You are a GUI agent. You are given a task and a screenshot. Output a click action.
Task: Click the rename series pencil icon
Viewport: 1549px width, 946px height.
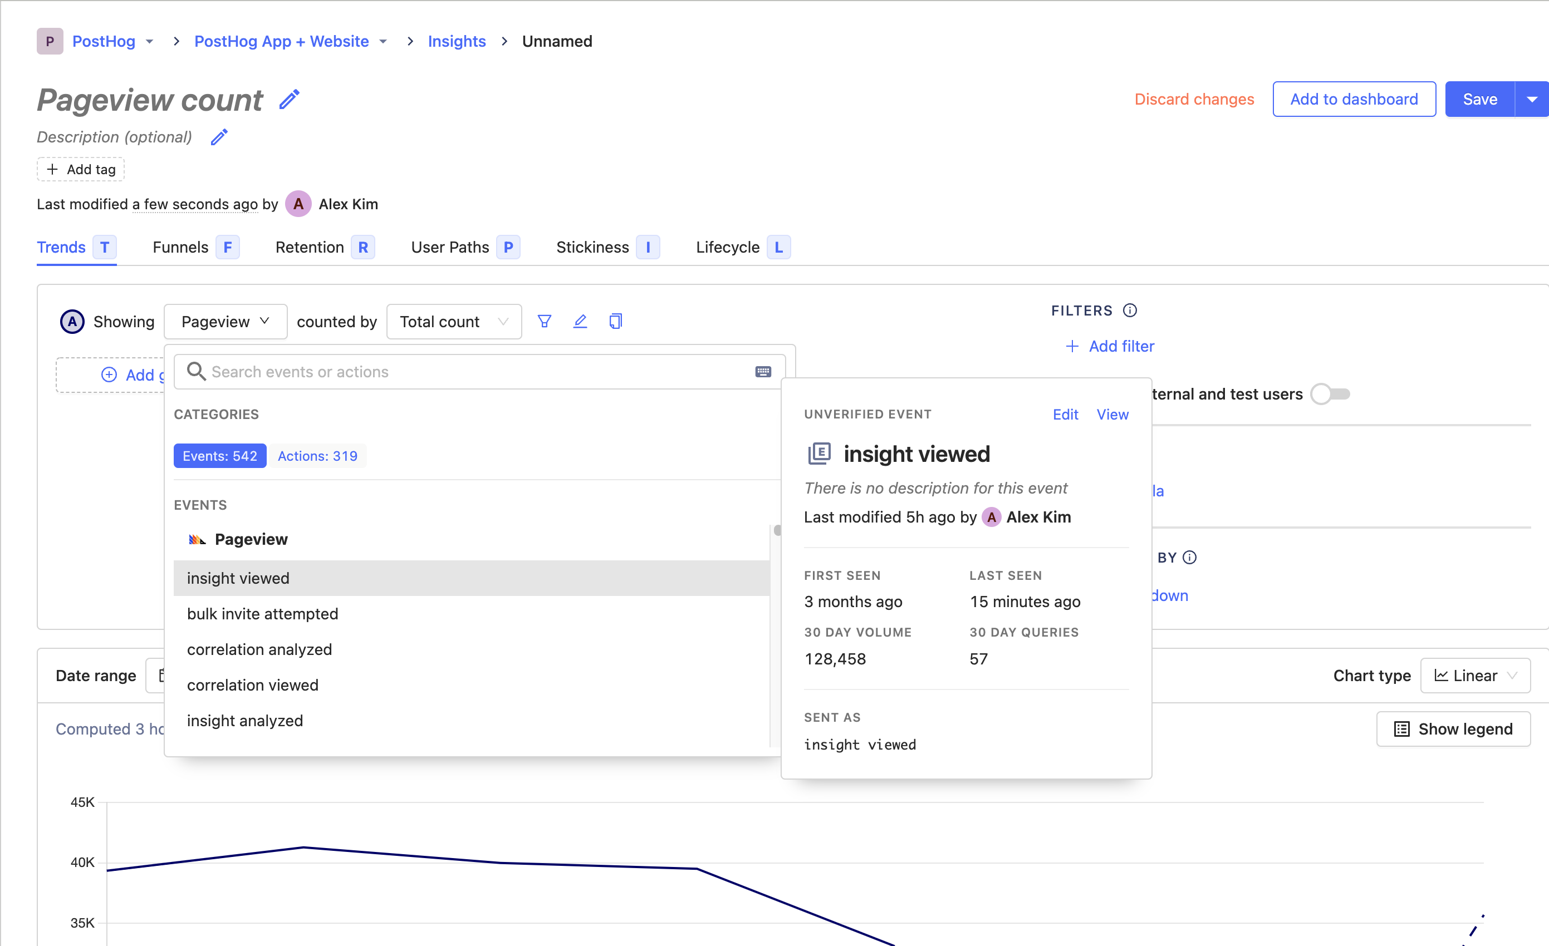(x=580, y=322)
